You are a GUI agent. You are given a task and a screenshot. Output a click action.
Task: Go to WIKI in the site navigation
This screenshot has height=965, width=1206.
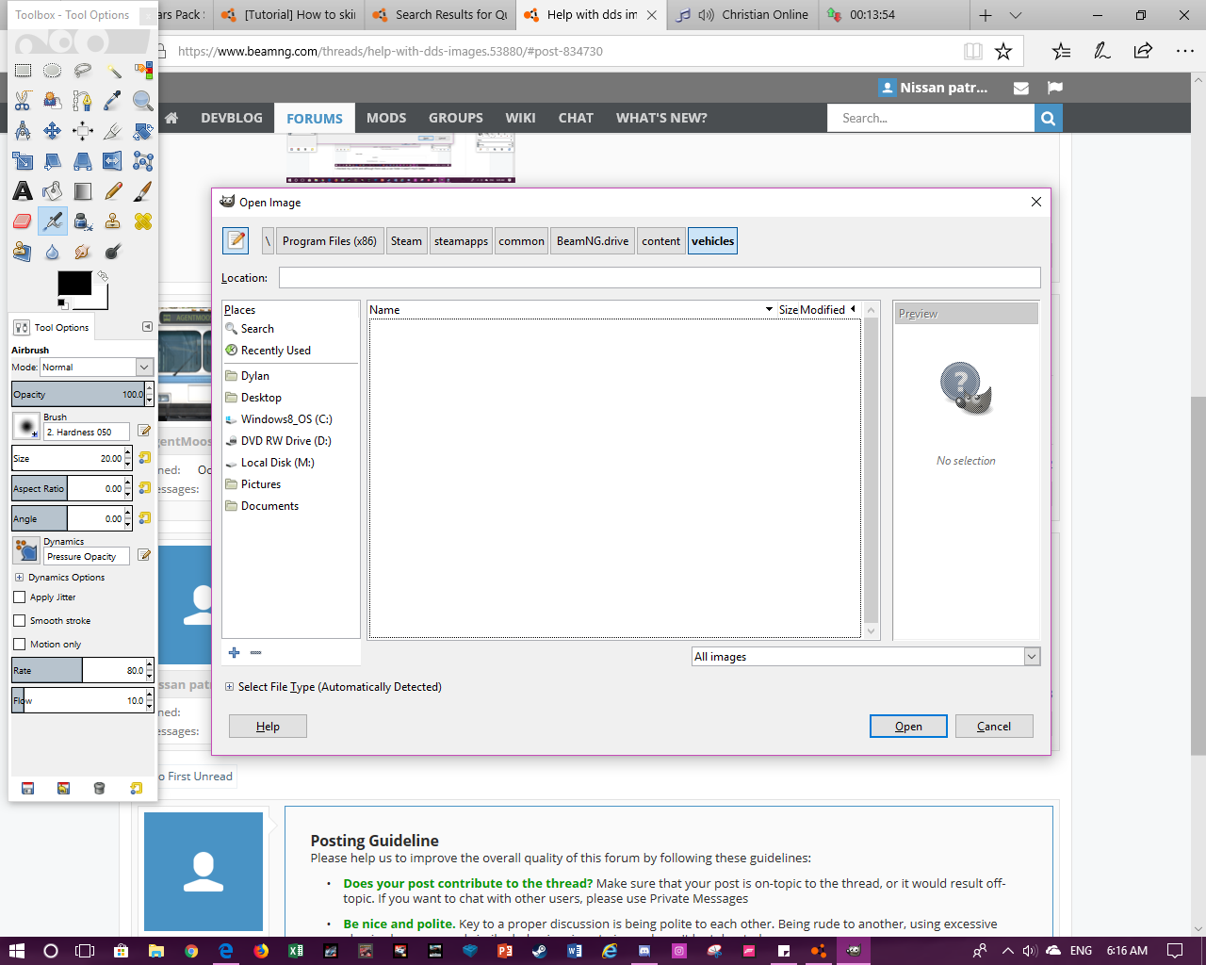pyautogui.click(x=520, y=118)
